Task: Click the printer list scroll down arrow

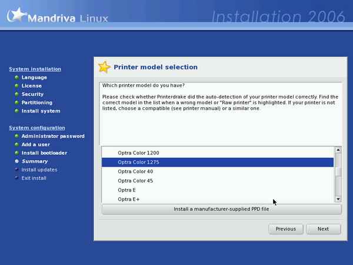Action: [x=338, y=199]
